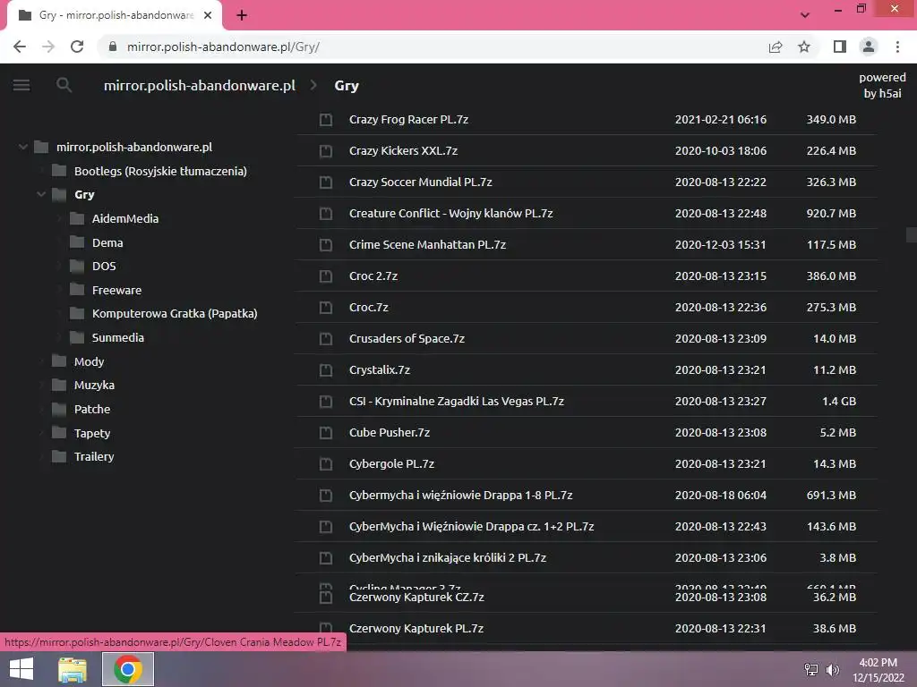Click the Gry breadcrumb

tap(347, 86)
